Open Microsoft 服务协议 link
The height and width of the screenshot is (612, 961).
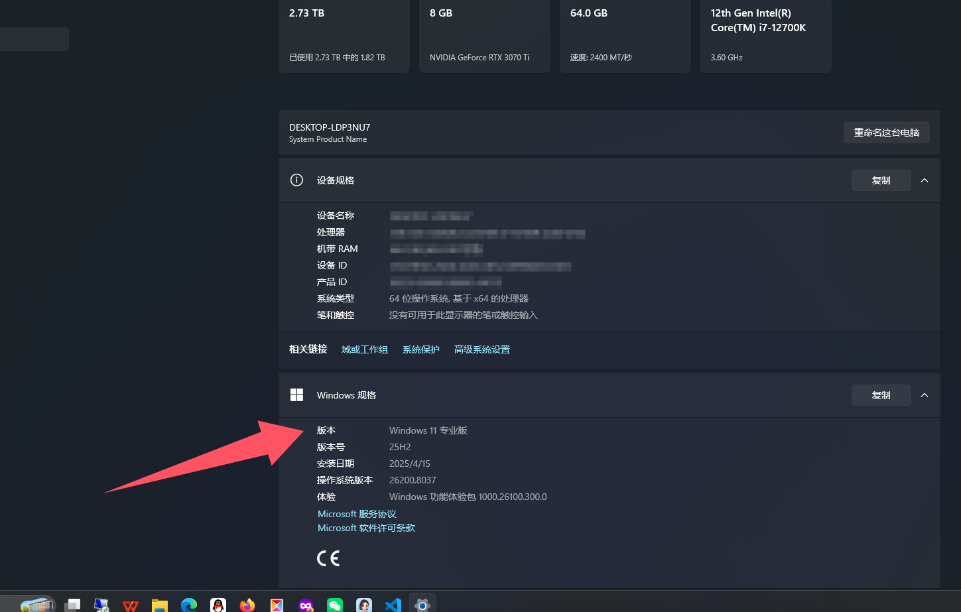[x=357, y=514]
